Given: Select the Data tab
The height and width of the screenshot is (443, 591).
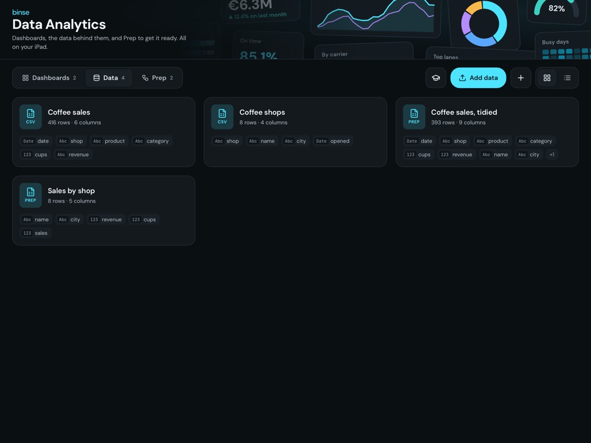Looking at the screenshot, I should pos(109,78).
